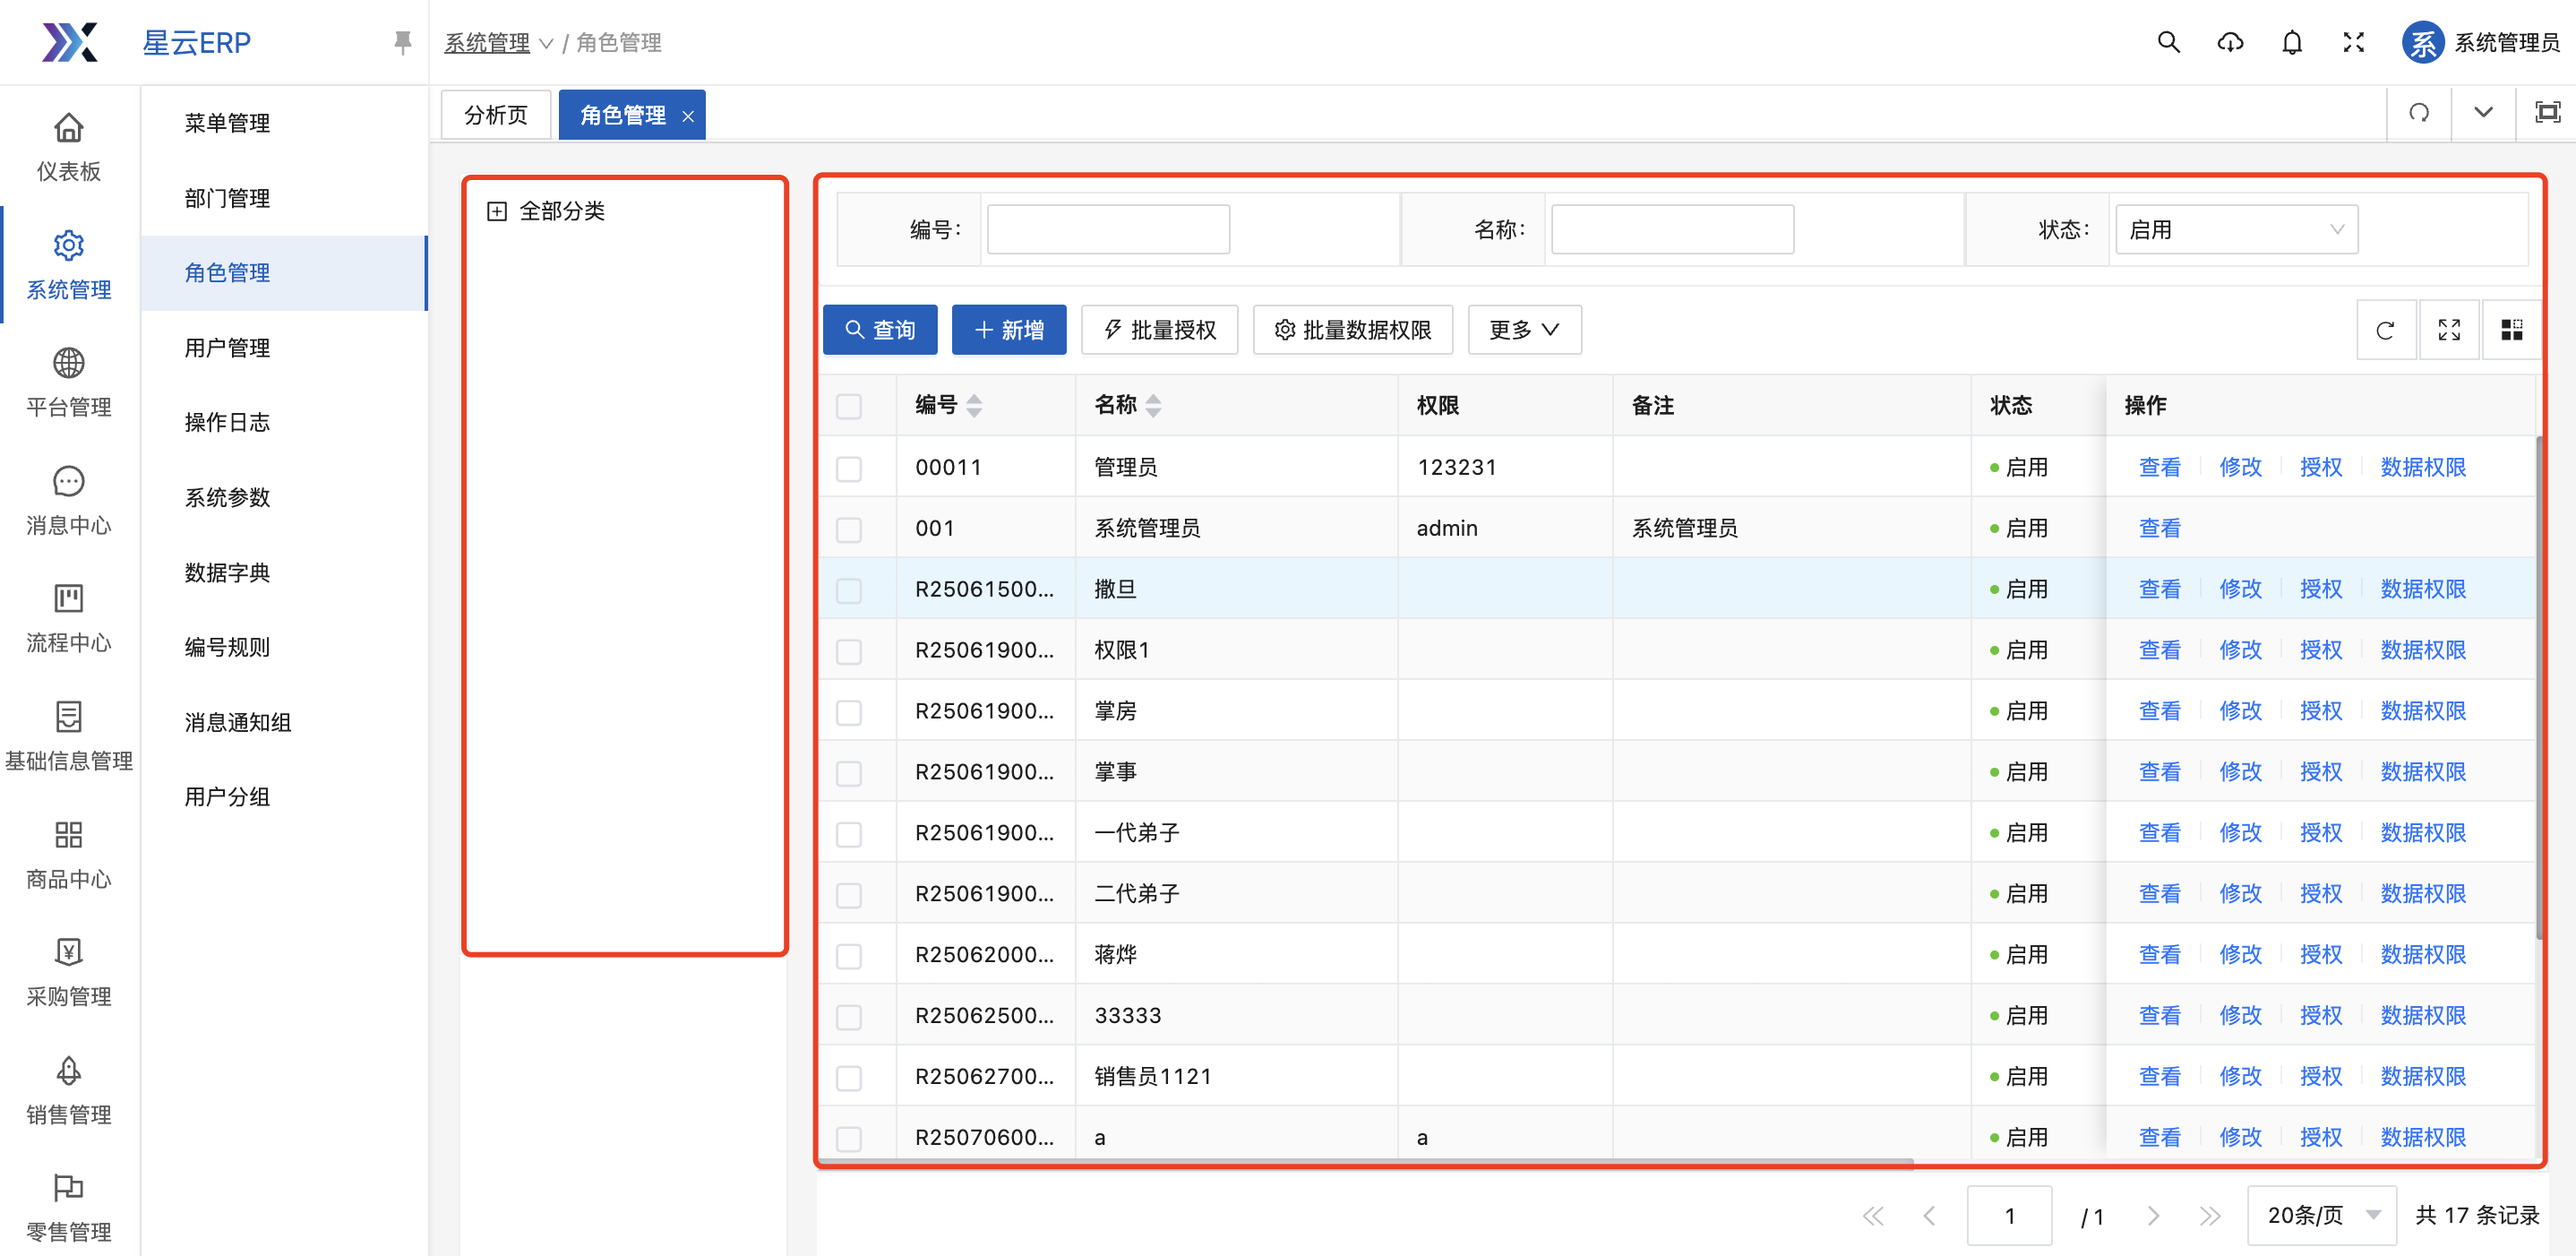2576x1256 pixels.
Task: Refresh the role table with reload icon
Action: [x=2385, y=330]
